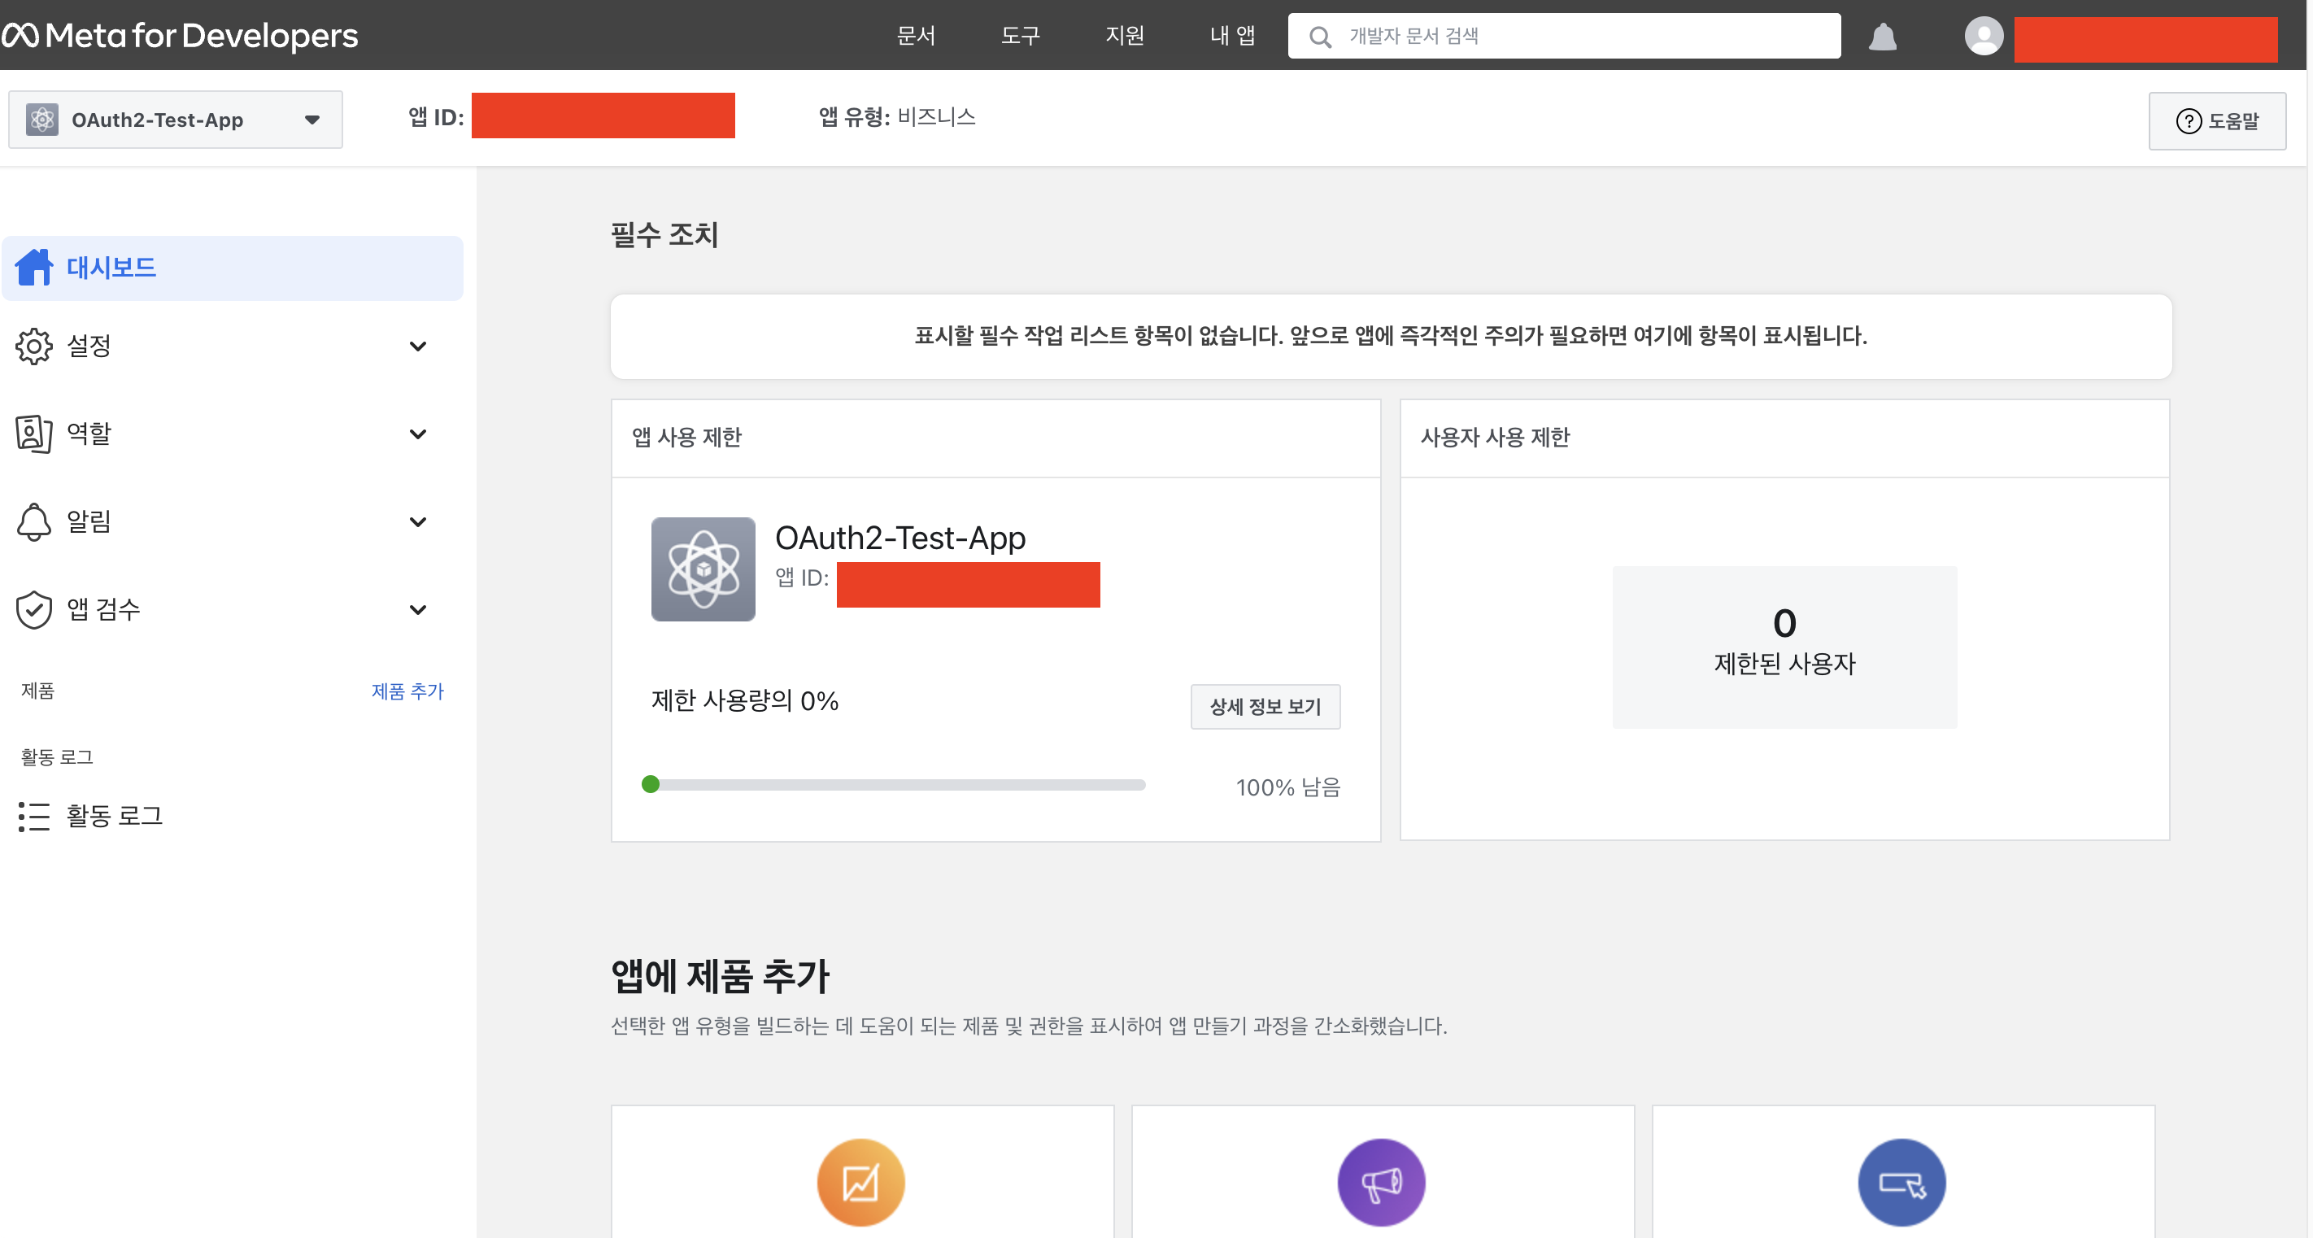Screen dimensions: 2313x1238
Task: Click the OAuth2-Test-App atom icon in usage card
Action: [x=703, y=569]
